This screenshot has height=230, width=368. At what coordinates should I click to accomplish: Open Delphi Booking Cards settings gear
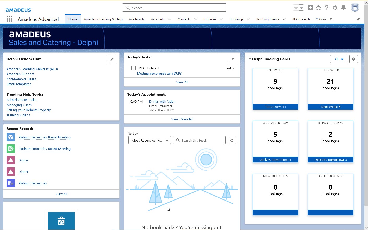click(x=354, y=59)
